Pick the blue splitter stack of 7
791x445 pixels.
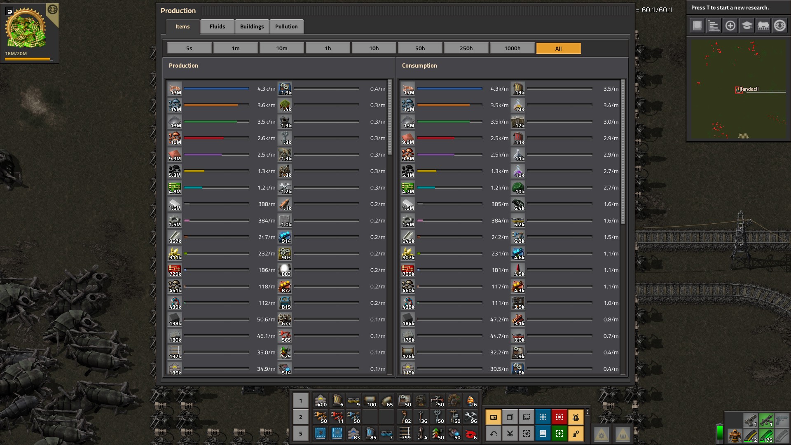(386, 433)
